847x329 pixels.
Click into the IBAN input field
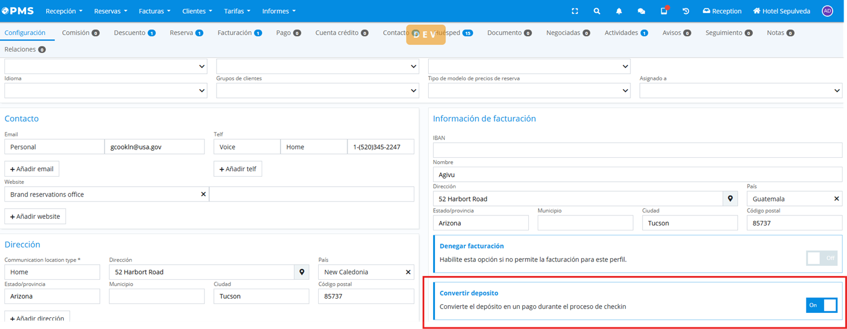[x=637, y=150]
